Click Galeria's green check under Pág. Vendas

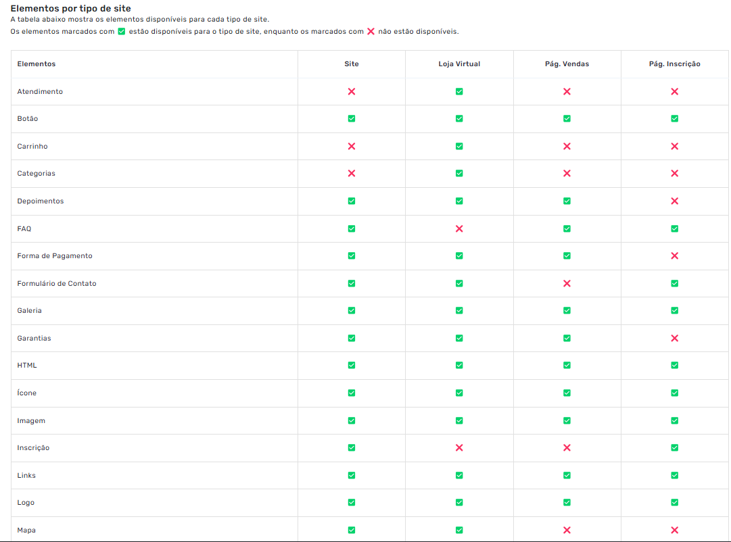click(567, 310)
